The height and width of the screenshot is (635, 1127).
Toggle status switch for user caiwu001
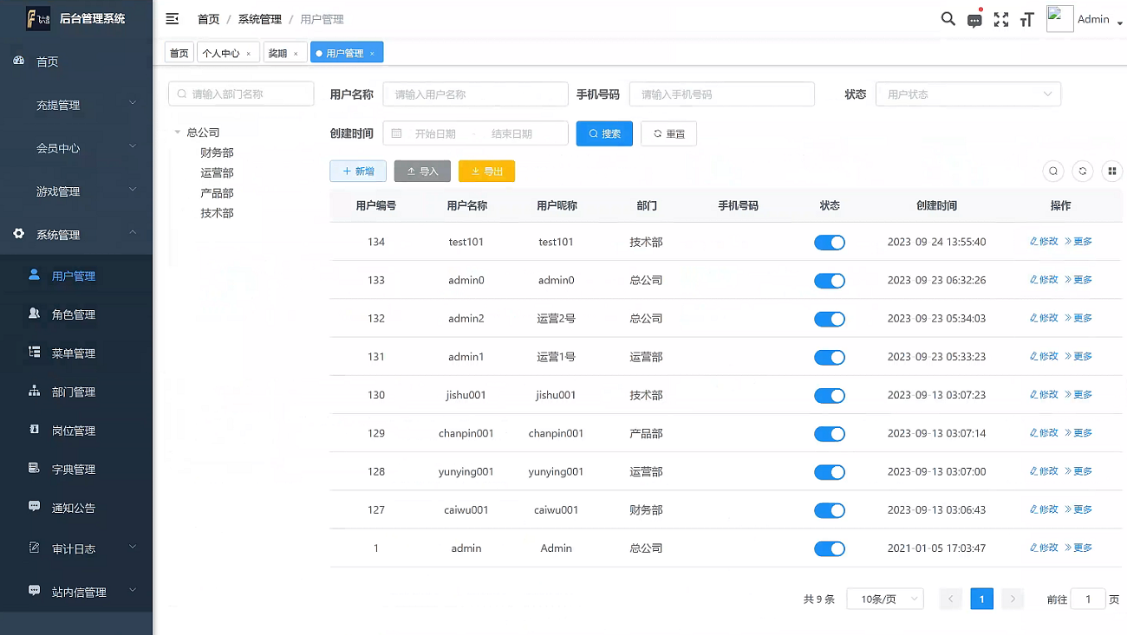tap(829, 510)
